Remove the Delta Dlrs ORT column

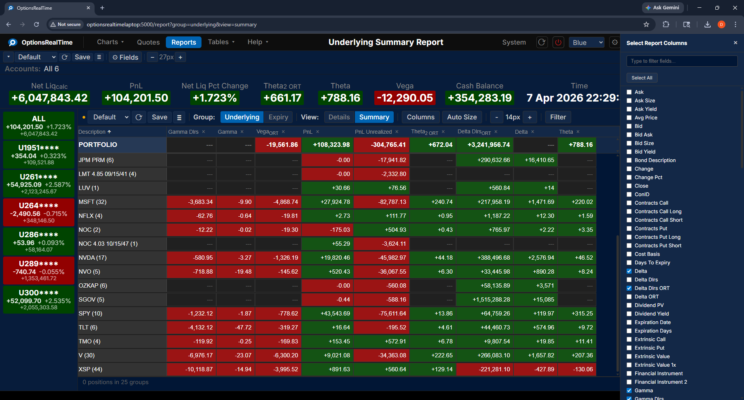coord(496,132)
